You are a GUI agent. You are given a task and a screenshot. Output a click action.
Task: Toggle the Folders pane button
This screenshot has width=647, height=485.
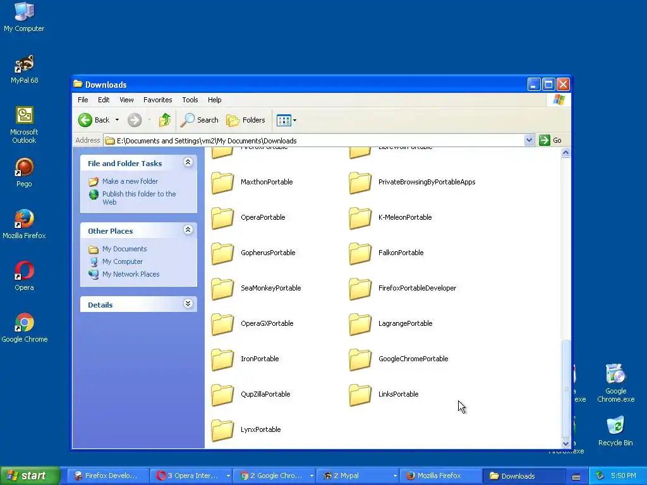click(x=246, y=120)
